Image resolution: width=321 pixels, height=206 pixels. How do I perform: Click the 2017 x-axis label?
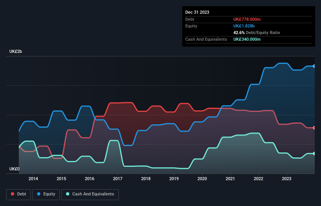118,179
